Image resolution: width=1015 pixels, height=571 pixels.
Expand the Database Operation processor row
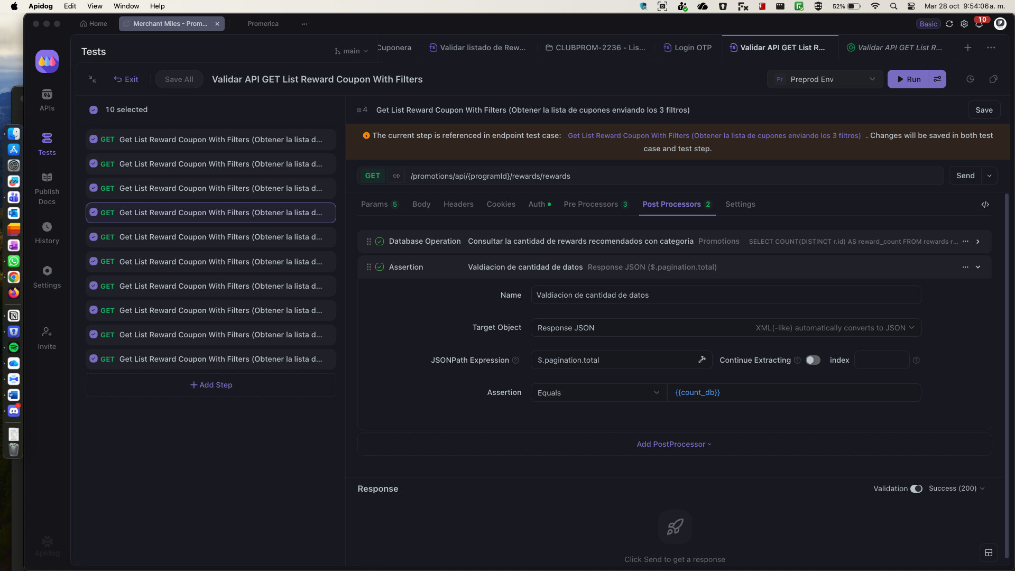point(978,242)
